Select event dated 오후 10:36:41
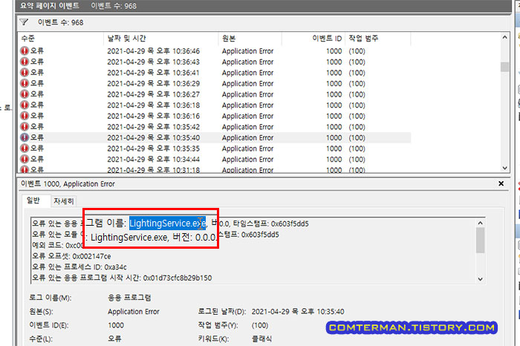The image size is (520, 346). pos(215,73)
